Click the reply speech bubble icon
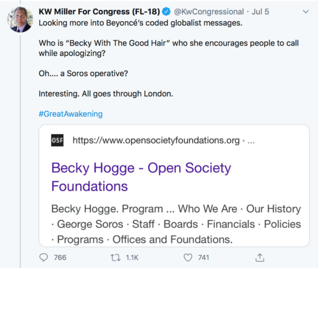Image resolution: width=318 pixels, height=318 pixels. tap(43, 258)
